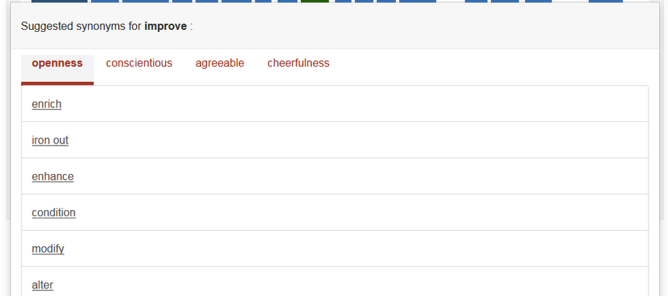Click the empty area of the enrich row

point(347,104)
